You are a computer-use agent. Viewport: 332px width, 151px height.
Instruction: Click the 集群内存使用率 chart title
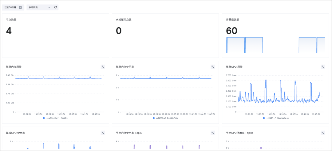pyautogui.click(x=125, y=67)
